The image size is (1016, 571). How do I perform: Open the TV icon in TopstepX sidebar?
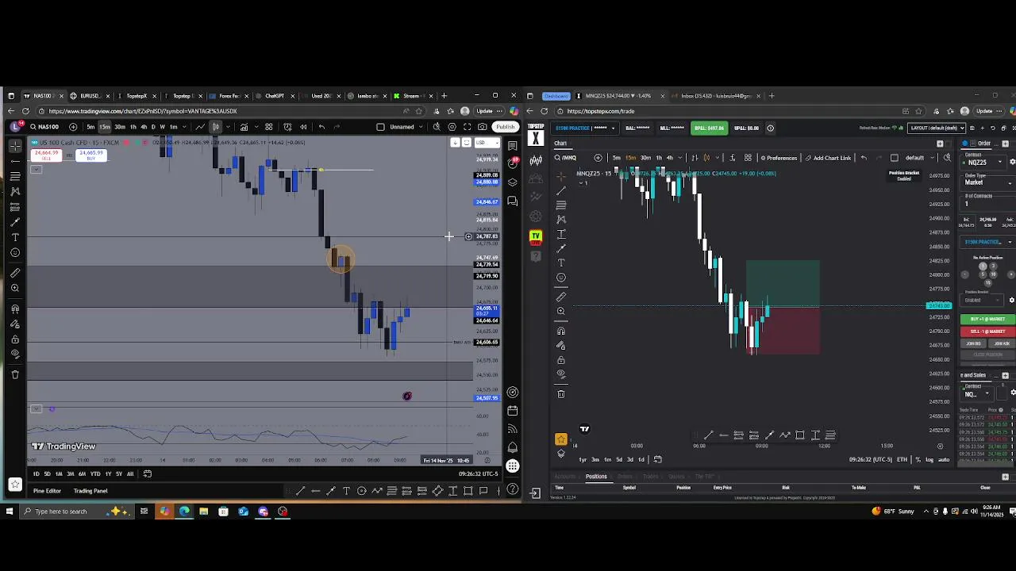click(x=536, y=236)
